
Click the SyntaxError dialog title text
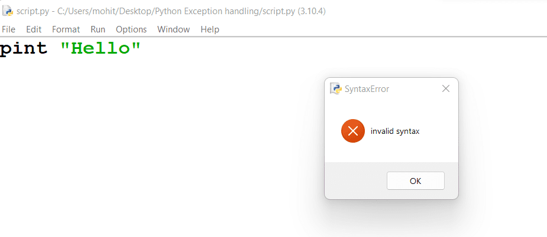click(367, 89)
